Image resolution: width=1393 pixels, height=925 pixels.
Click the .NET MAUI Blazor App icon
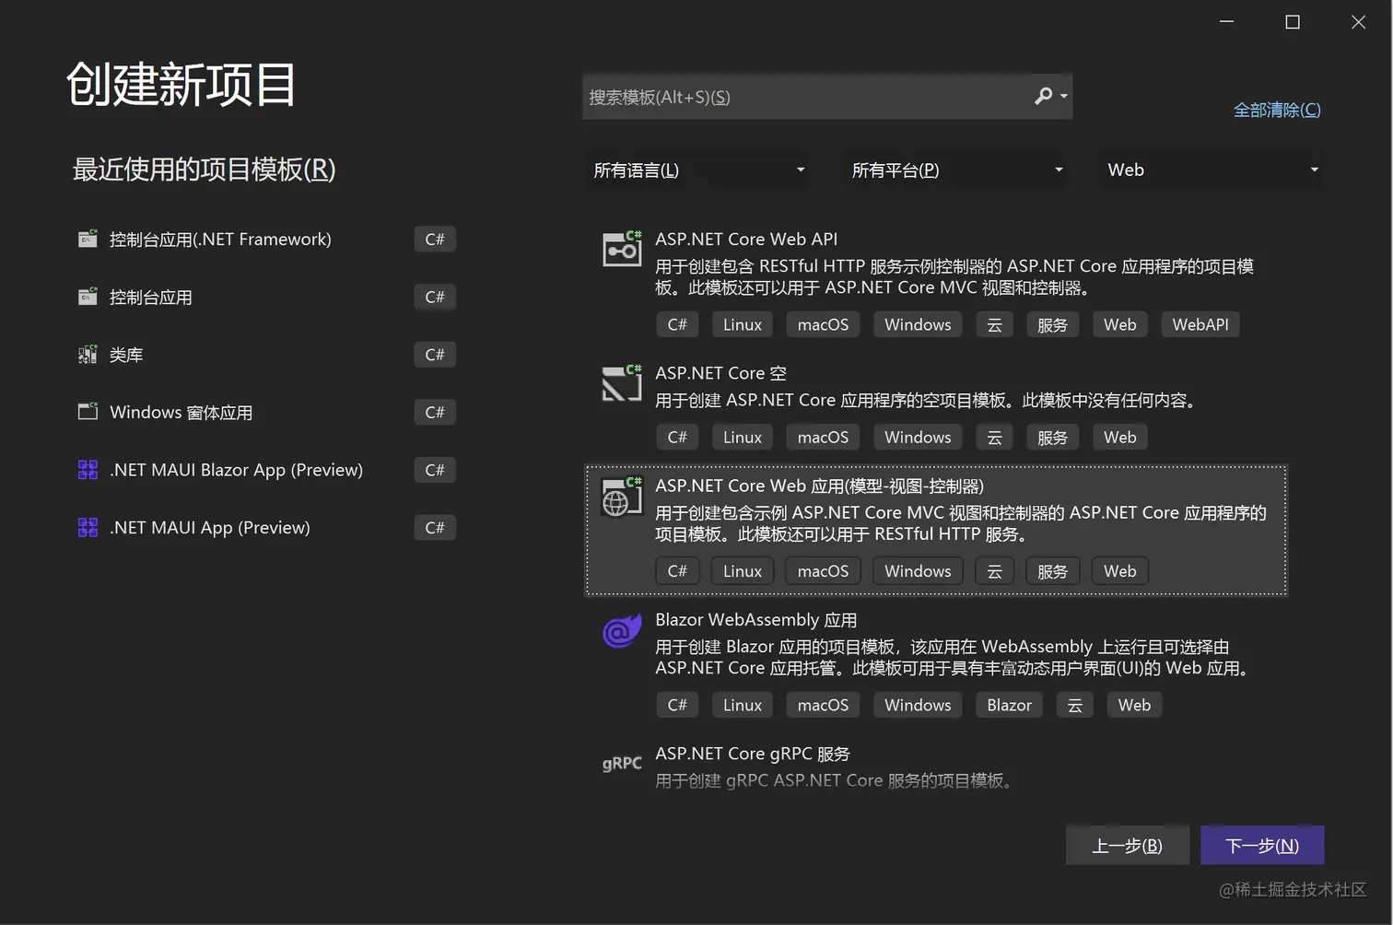click(88, 470)
